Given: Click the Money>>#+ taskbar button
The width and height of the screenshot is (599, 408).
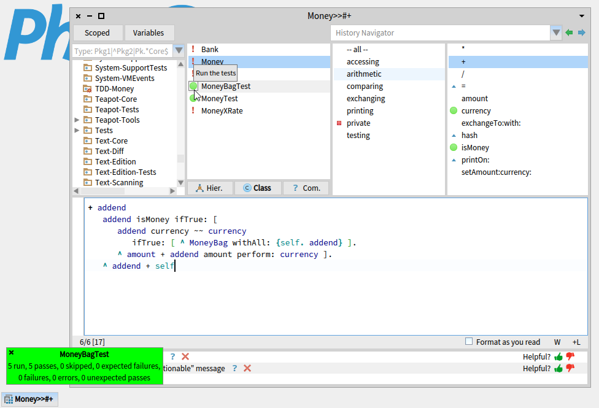Looking at the screenshot, I should (29, 399).
